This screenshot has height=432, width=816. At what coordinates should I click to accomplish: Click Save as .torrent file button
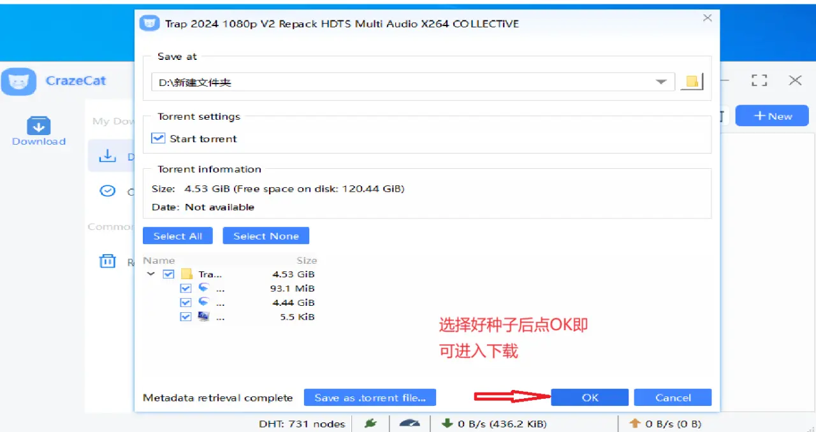click(370, 398)
